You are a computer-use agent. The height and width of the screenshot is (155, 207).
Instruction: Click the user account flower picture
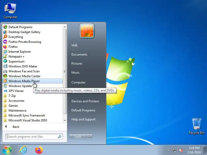click(87, 31)
